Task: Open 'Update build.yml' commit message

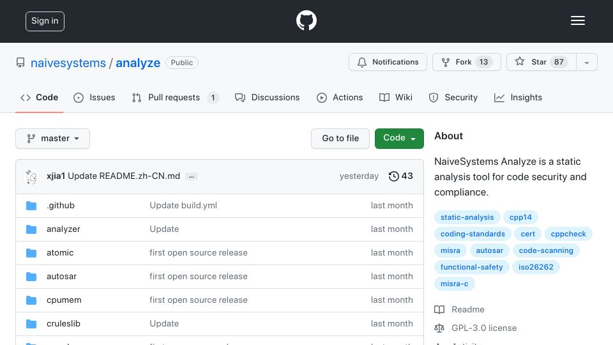Action: point(183,205)
